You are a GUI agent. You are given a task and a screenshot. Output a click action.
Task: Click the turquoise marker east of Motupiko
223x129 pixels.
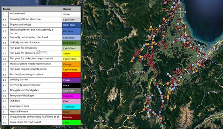(x=170, y=88)
